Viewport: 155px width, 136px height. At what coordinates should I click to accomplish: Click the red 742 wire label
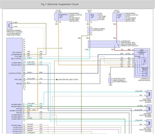(122, 49)
